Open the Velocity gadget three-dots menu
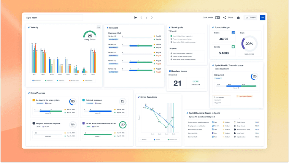 [x=98, y=27]
